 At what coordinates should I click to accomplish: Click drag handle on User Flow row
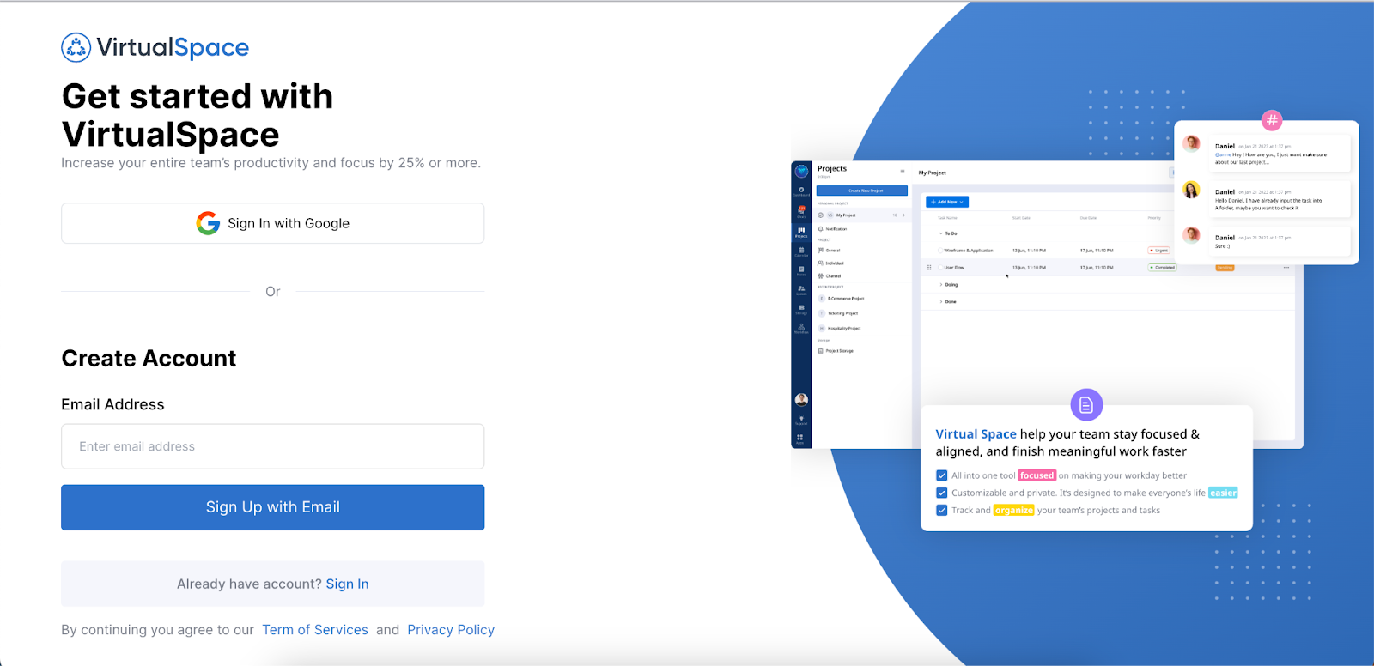point(929,268)
